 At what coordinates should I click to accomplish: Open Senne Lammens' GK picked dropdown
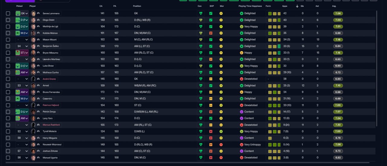pyautogui.click(x=22, y=13)
